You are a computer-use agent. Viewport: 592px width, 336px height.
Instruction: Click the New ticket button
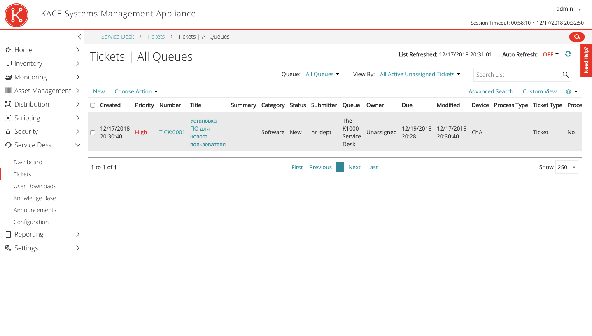(x=99, y=91)
